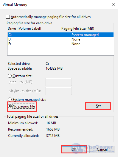
Task: Click the Maximum size (MB) field
Action: click(59, 91)
